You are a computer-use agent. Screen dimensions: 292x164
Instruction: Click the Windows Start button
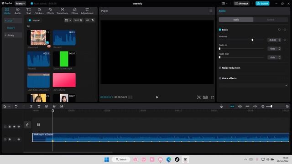(107, 159)
